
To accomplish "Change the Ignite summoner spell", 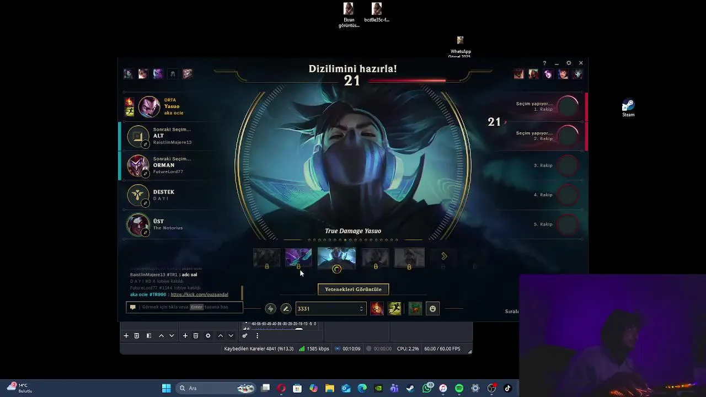I will pyautogui.click(x=377, y=309).
